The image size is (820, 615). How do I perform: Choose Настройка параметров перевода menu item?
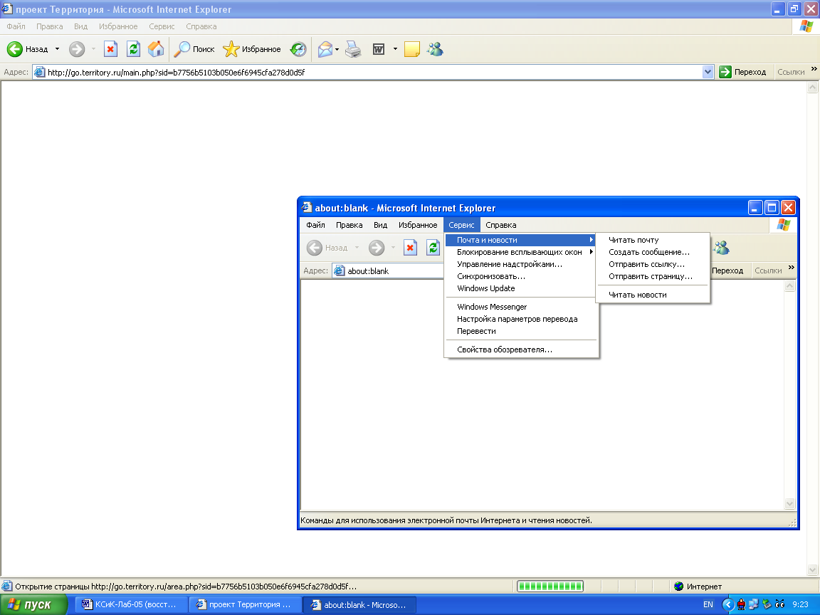pyautogui.click(x=521, y=319)
